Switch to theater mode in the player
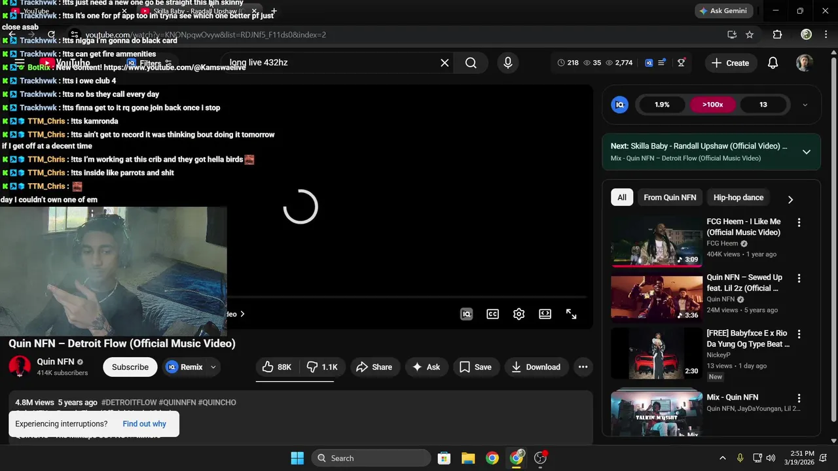This screenshot has height=471, width=838. click(545, 314)
